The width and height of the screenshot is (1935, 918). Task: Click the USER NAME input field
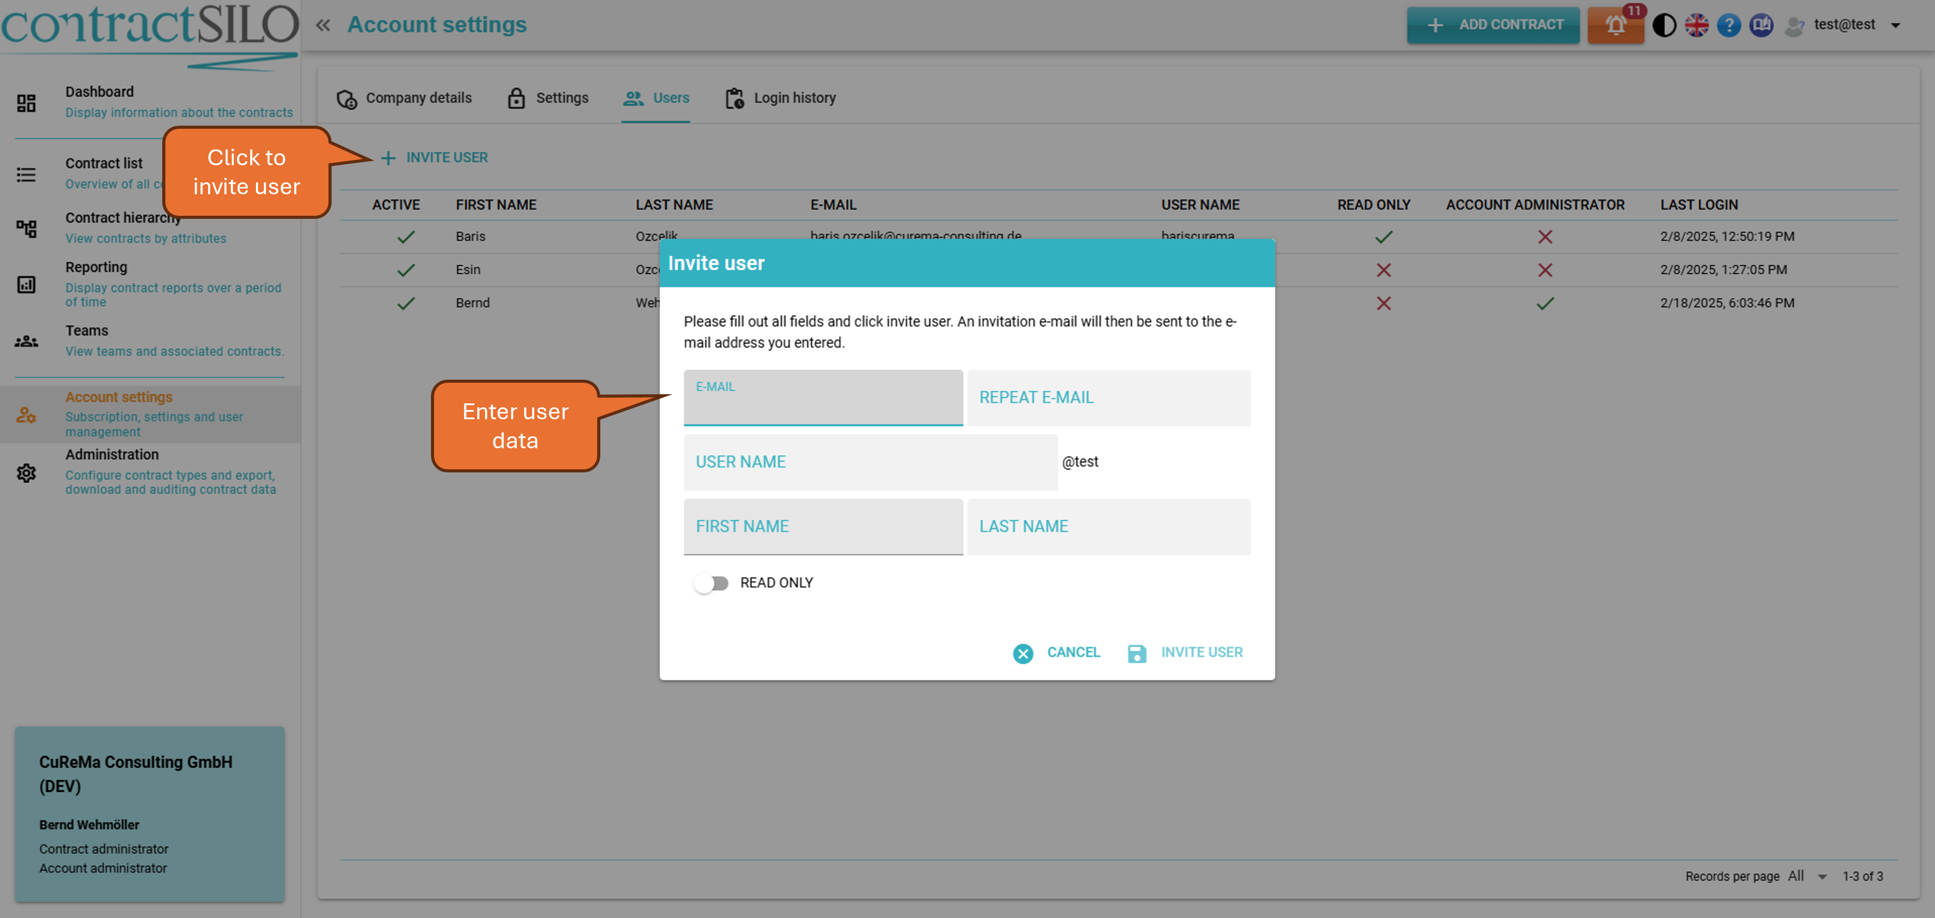[870, 461]
